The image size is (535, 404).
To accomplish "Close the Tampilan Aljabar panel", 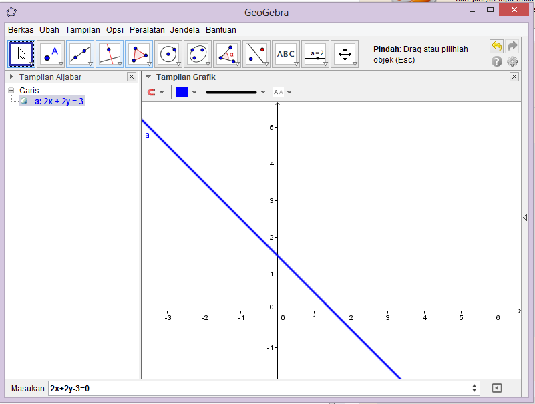I will click(132, 77).
